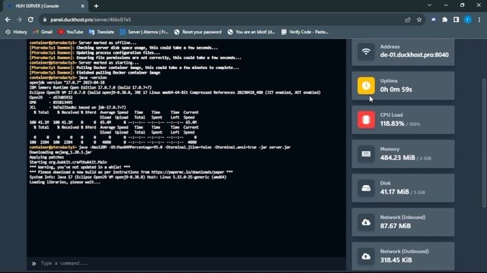Image resolution: width=487 pixels, height=273 pixels.
Task: Click the CPU load value 118.83%
Action: [393, 124]
